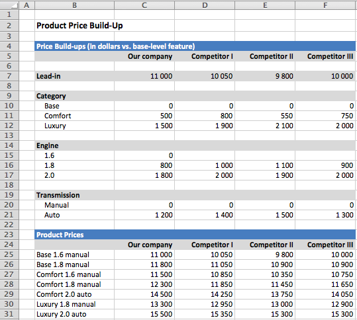Select Competitor III 2.0 engine value 2 000
This screenshot has height=320, width=357.
[x=325, y=175]
